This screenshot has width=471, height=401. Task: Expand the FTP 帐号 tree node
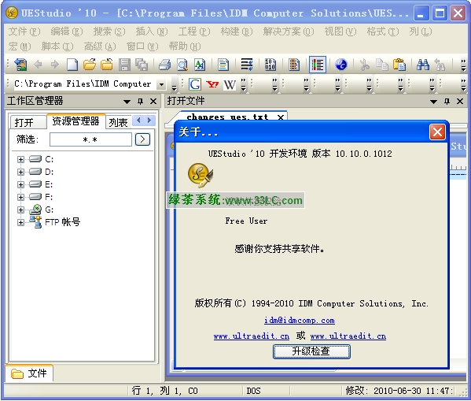(20, 222)
